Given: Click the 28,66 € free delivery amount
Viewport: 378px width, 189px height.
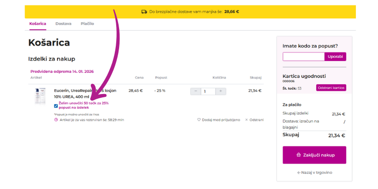Looking at the screenshot, I should coord(232,12).
